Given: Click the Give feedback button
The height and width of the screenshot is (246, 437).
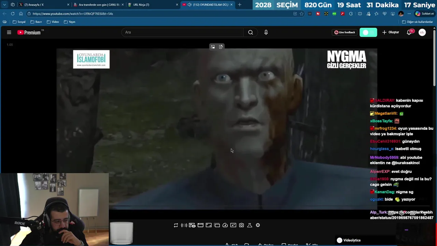Looking at the screenshot, I should [344, 32].
